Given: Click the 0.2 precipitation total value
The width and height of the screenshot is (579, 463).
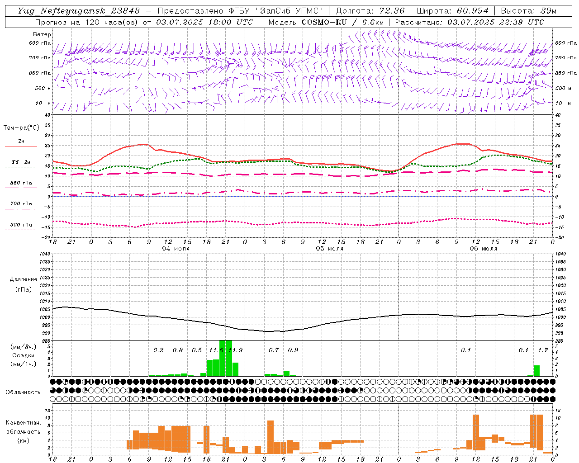Looking at the screenshot, I should click(159, 350).
